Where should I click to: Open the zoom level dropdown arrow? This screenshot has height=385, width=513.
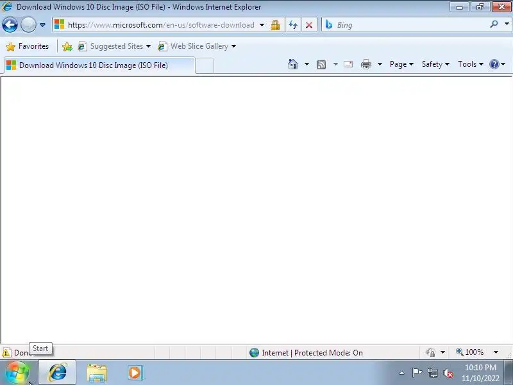[496, 352]
